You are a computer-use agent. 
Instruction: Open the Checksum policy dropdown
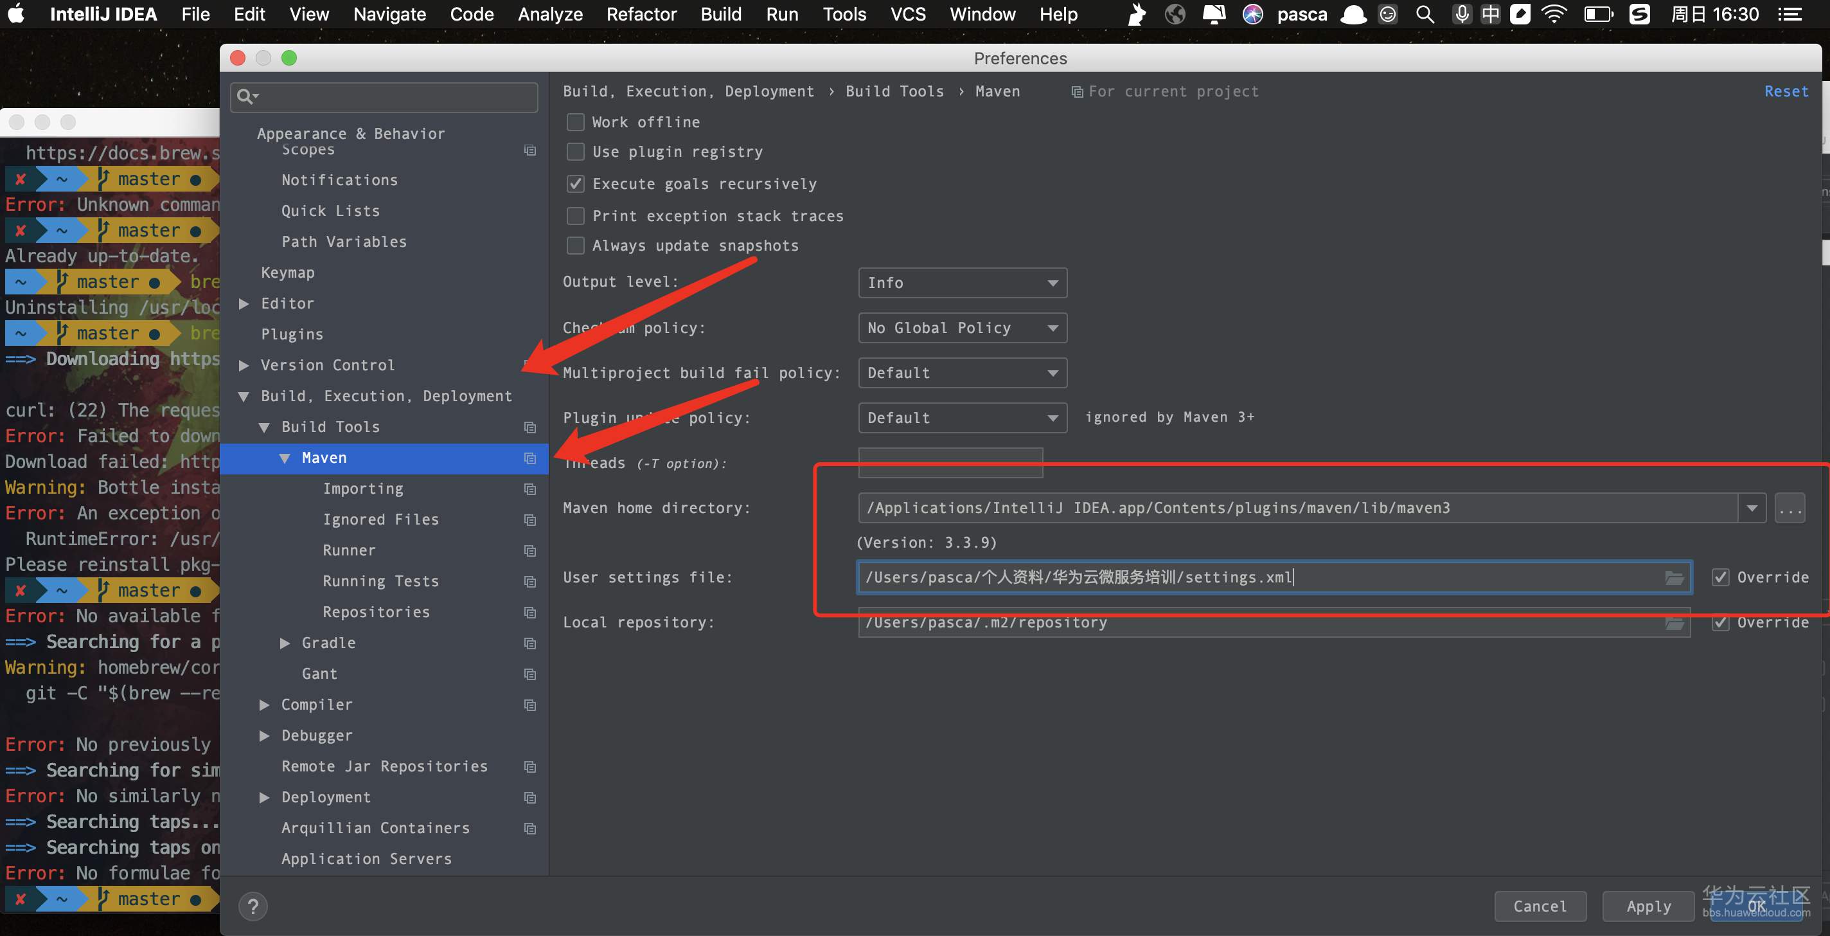coord(963,328)
